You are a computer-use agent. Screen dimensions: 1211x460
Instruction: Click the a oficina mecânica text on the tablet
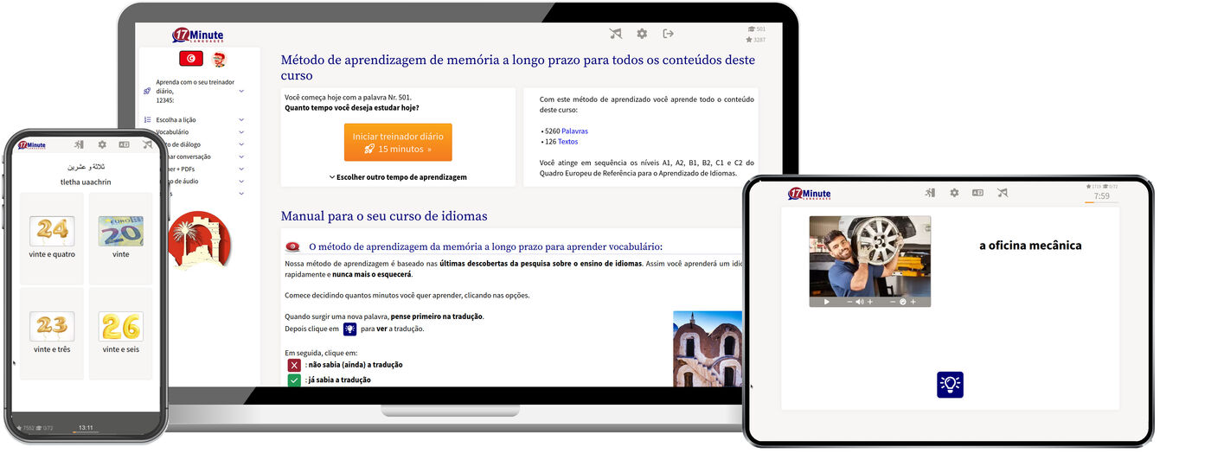(x=1030, y=246)
